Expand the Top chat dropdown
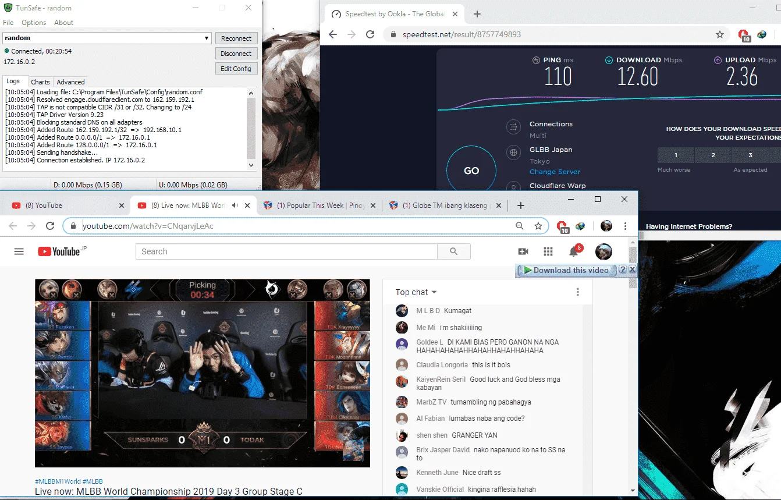 pos(416,292)
